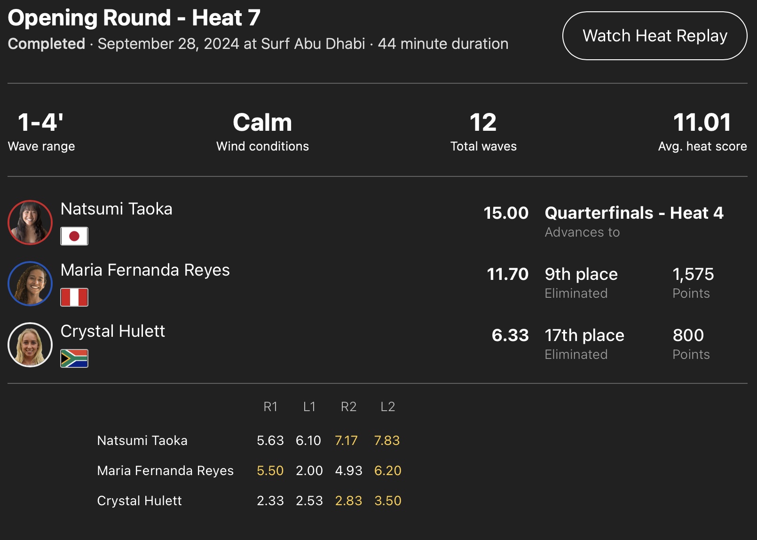
Task: Click Natsumi Taoka's 7.83 wave score
Action: [x=387, y=441]
